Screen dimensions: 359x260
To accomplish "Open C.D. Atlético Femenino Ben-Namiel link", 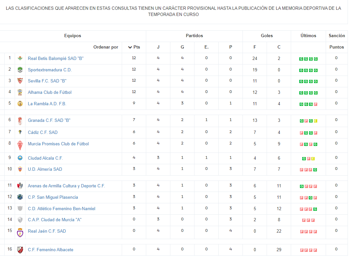I will pyautogui.click(x=62, y=209).
